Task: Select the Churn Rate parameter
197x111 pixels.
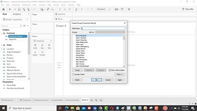Action: click(11, 85)
